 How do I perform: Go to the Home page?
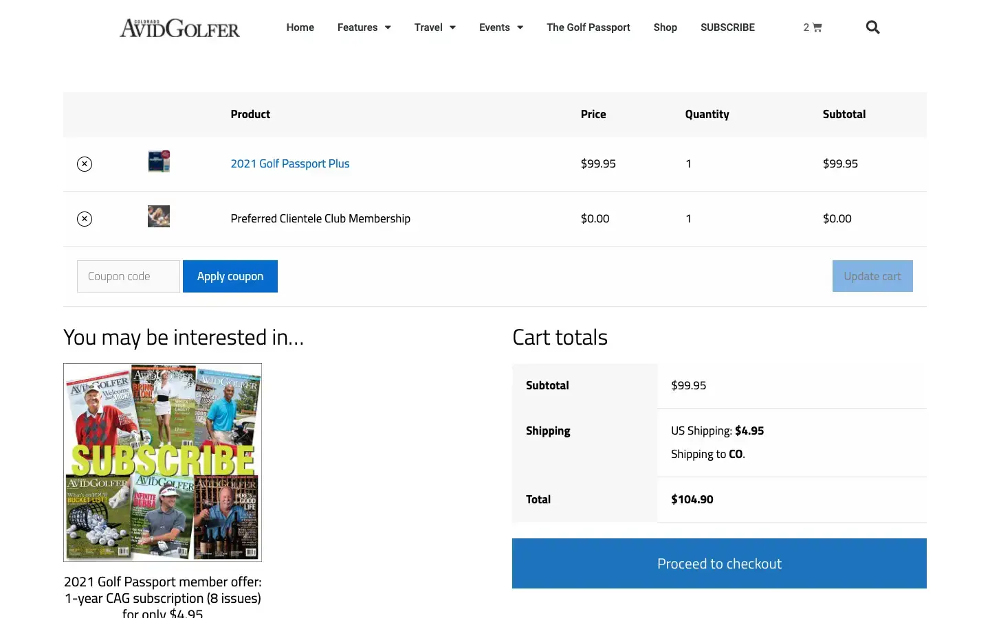coord(300,27)
